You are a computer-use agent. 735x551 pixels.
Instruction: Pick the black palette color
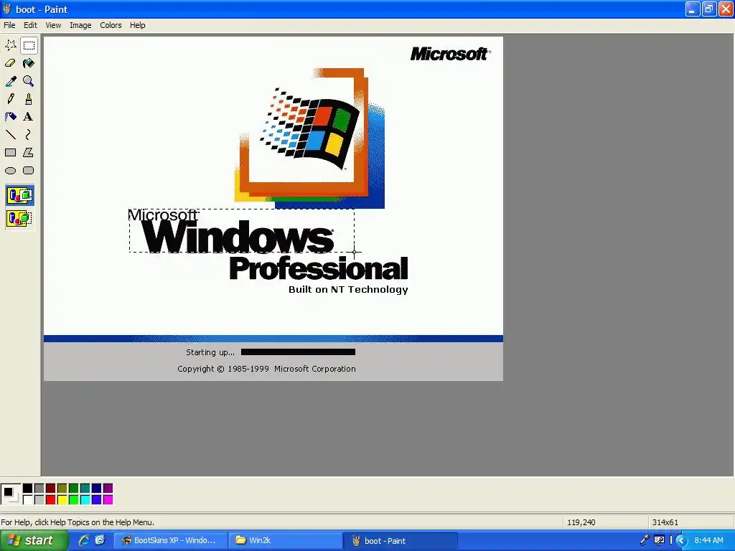[28, 488]
